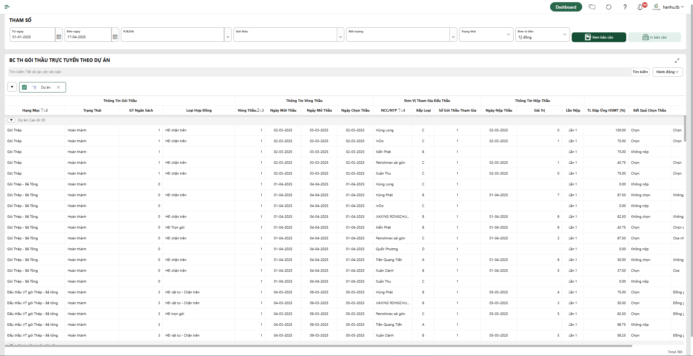This screenshot has width=693, height=356.
Task: Click the Ngày Chọn Thầu column header
Action: pyautogui.click(x=355, y=111)
